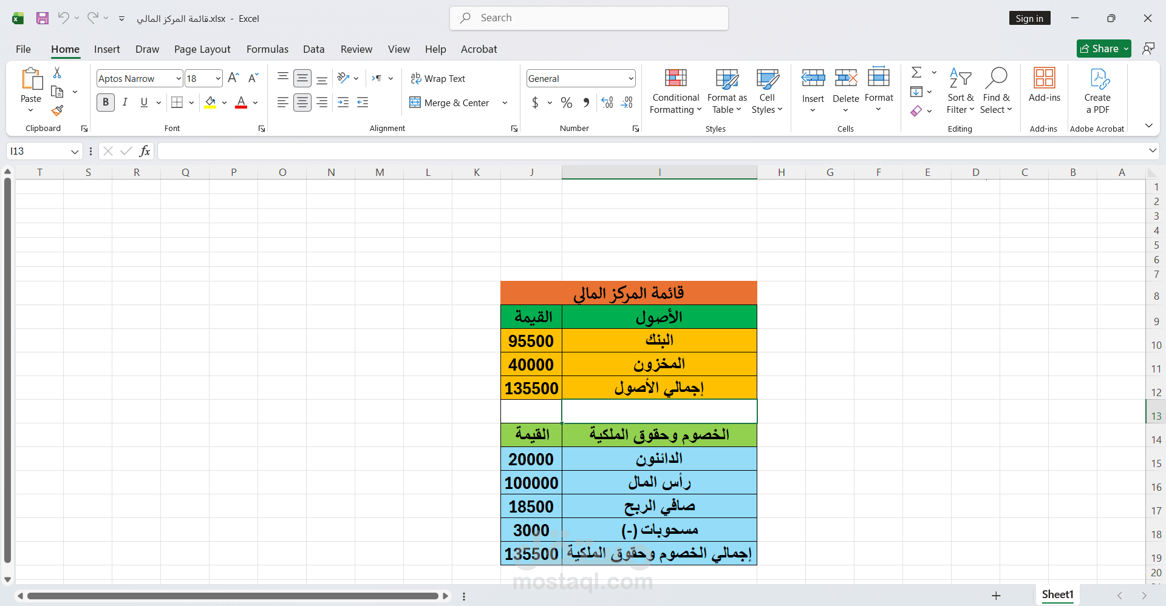
Task: Click the Paste button
Action: click(x=31, y=85)
